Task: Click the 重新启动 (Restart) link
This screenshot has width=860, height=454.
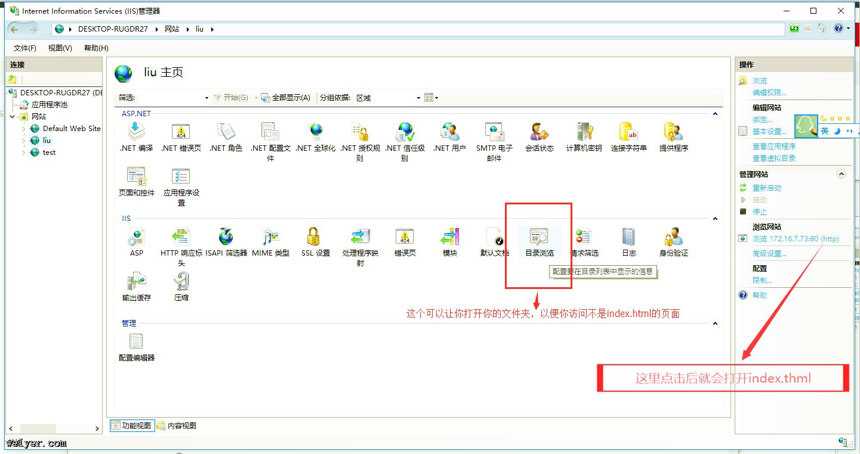Action: [766, 188]
